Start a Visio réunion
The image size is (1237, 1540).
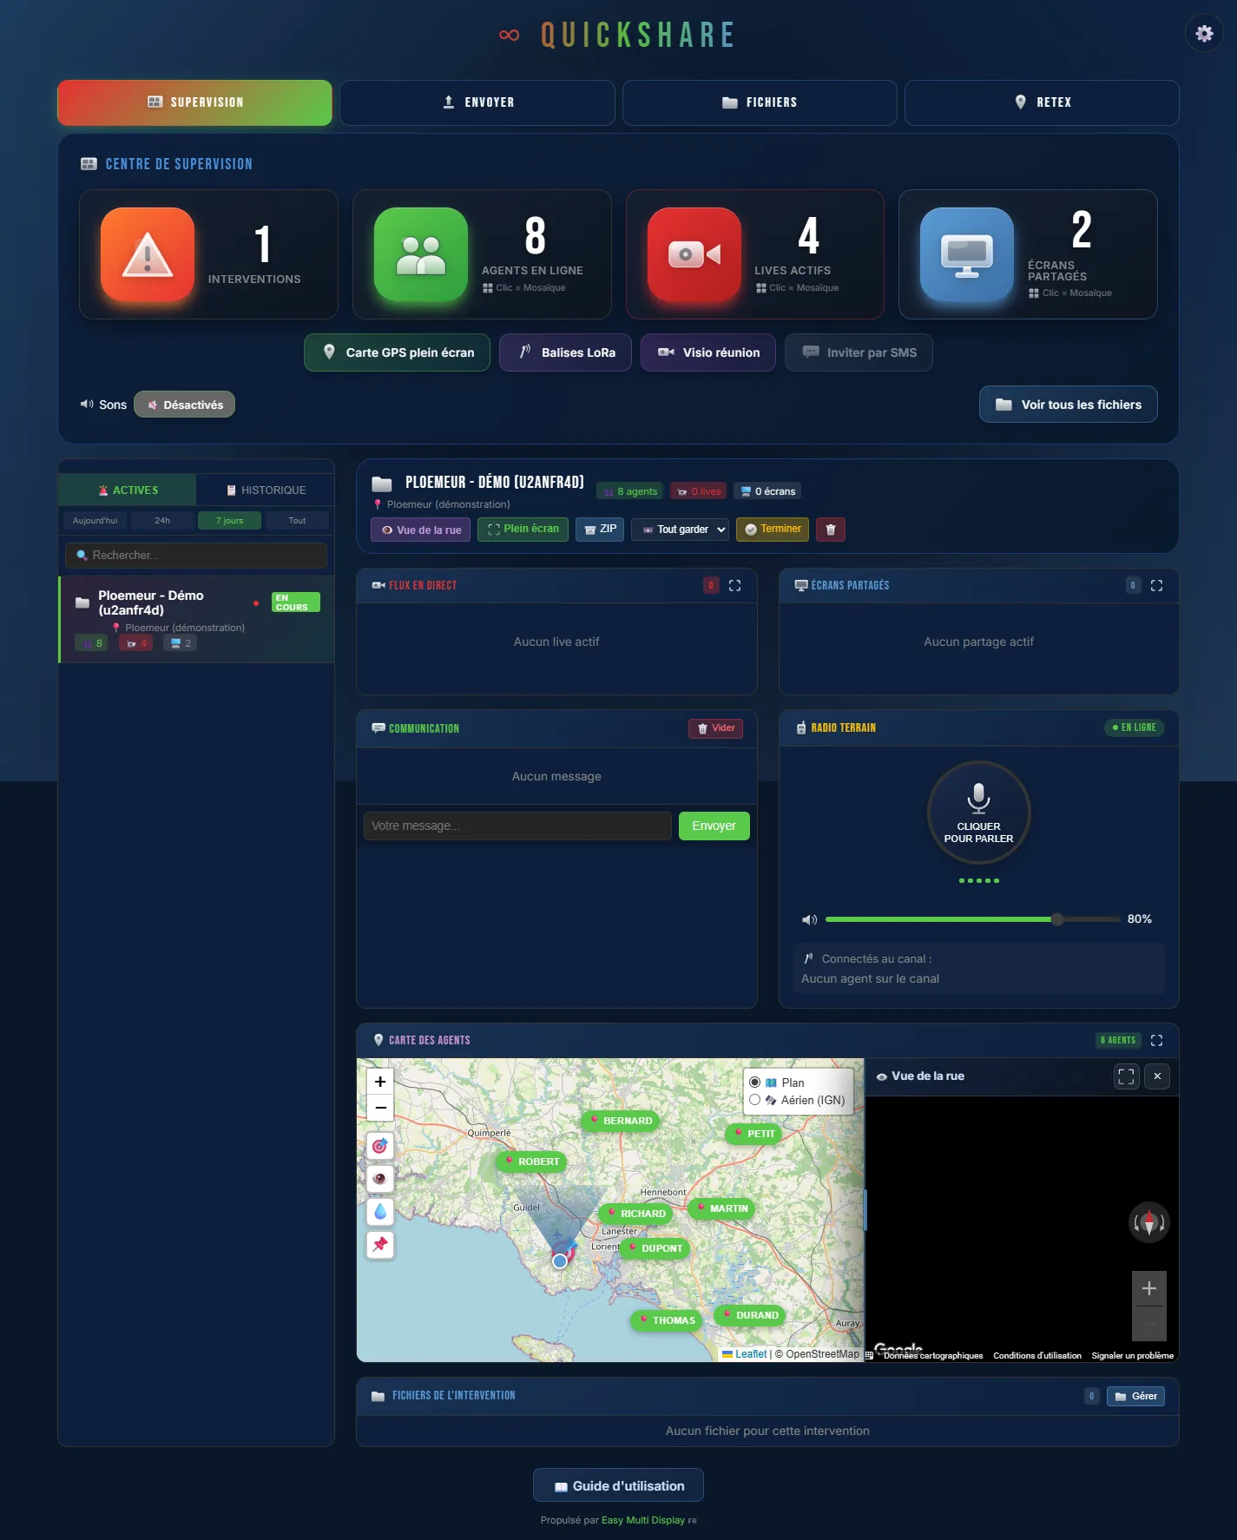(x=708, y=352)
